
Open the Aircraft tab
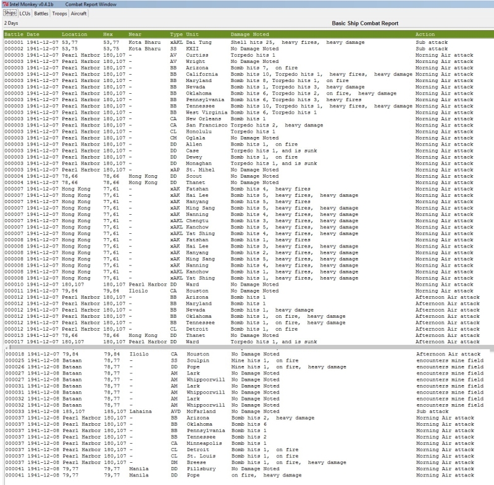[x=79, y=14]
